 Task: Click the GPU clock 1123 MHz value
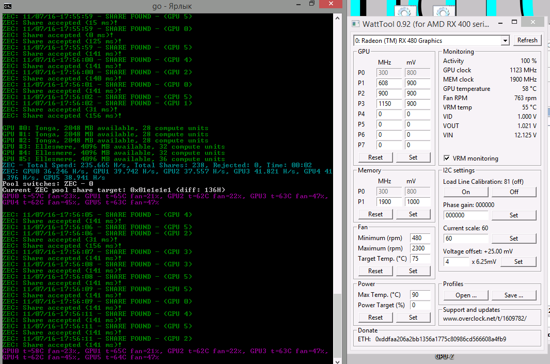(523, 70)
